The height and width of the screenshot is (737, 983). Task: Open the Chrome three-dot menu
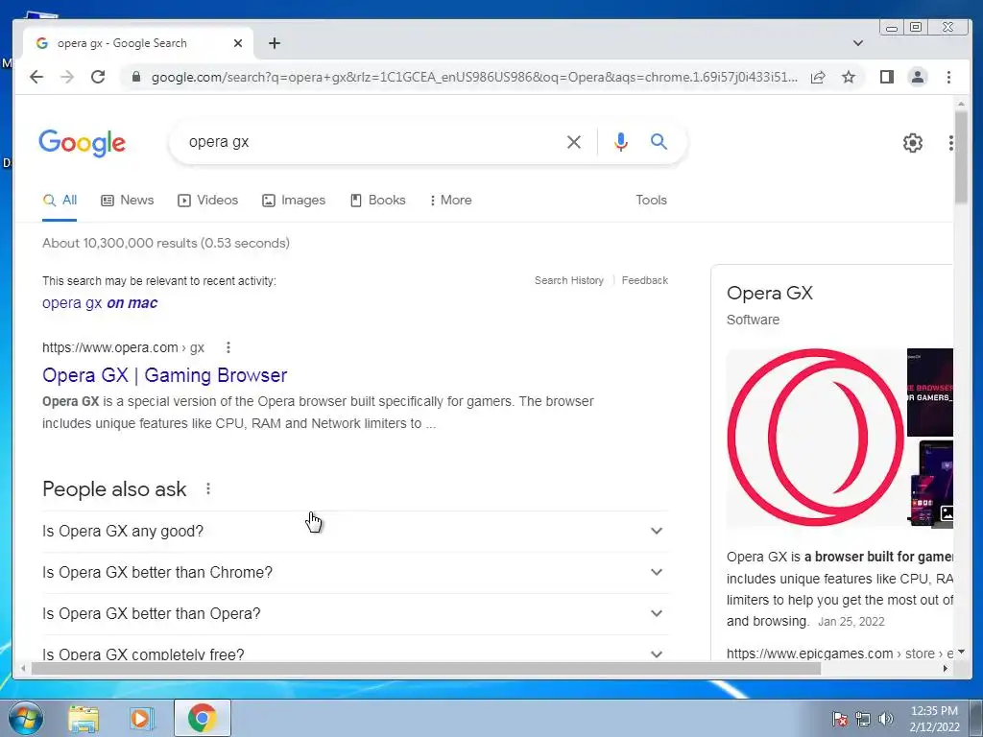point(948,77)
